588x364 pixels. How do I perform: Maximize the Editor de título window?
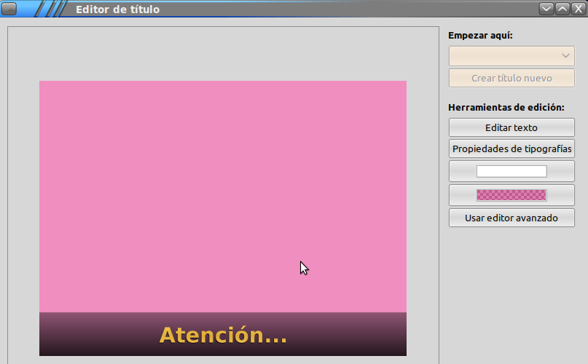tap(562, 8)
